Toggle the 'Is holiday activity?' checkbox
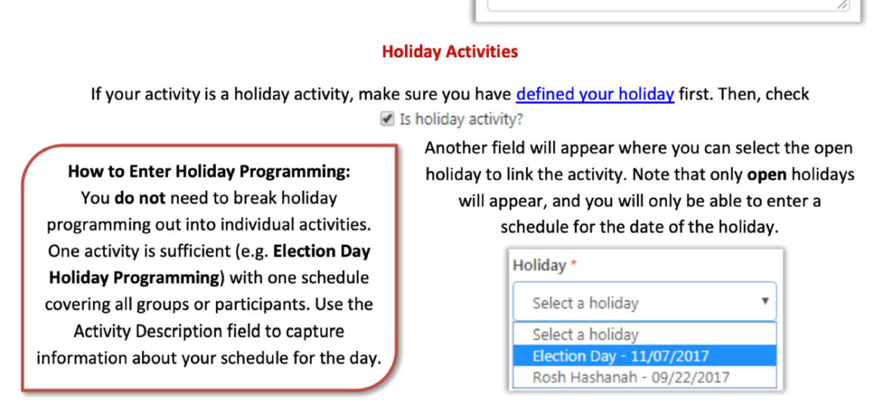The width and height of the screenshot is (884, 405). coord(388,119)
